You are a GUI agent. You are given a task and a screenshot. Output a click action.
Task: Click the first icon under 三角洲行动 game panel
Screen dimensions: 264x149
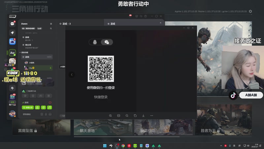[25, 96]
